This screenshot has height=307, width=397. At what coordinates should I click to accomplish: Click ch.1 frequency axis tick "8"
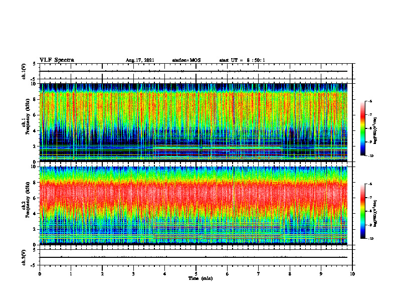pos(35,99)
